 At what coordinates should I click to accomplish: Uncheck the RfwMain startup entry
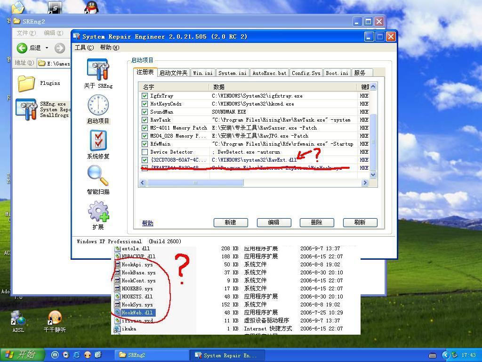tap(145, 144)
